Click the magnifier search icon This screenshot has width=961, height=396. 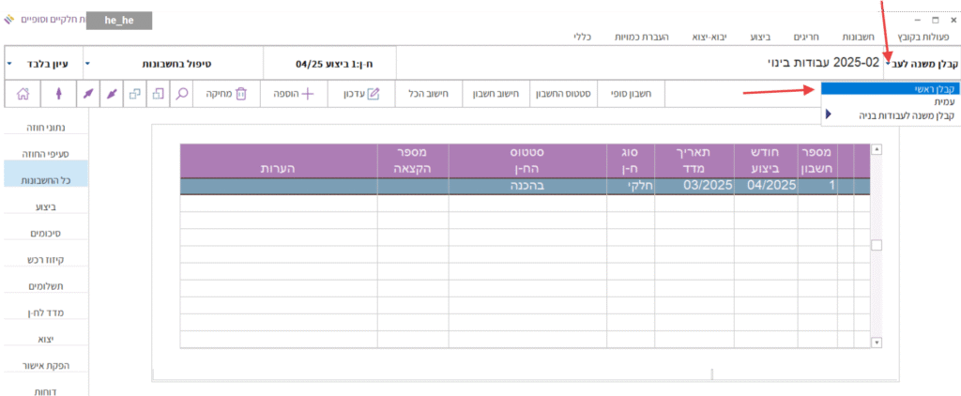pos(182,94)
